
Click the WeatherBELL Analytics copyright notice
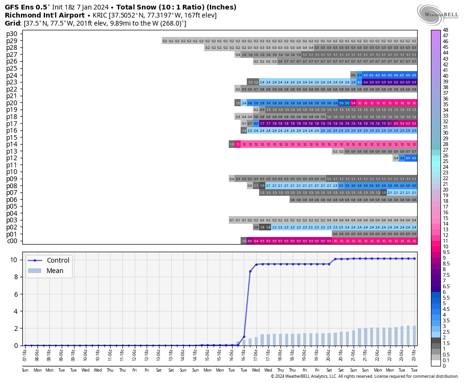(x=364, y=376)
